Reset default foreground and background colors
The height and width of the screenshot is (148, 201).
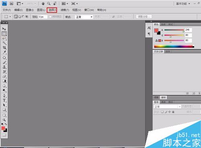pyautogui.click(x=2, y=124)
